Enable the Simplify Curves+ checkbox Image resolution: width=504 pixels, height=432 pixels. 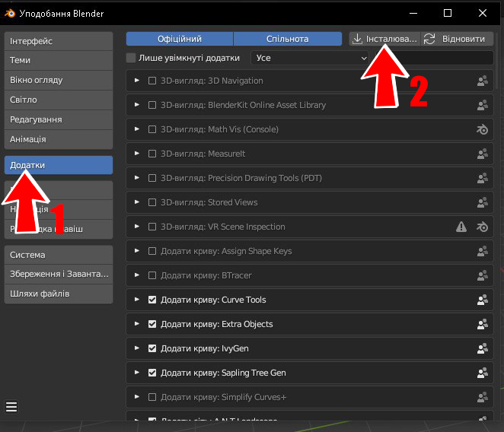point(152,397)
